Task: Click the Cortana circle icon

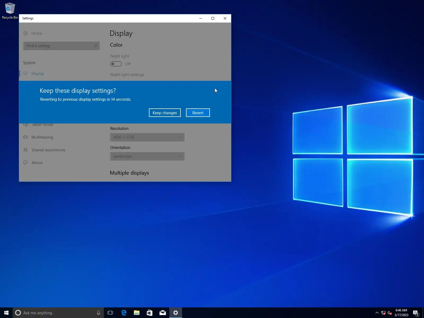Action: coord(18,313)
